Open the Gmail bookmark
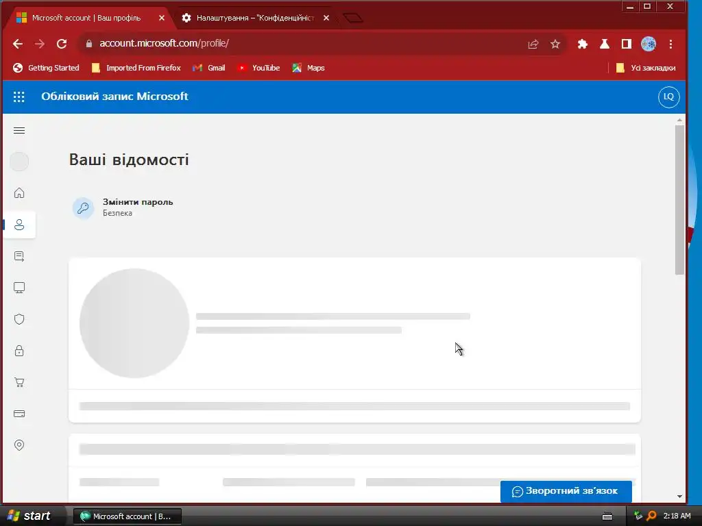This screenshot has width=702, height=526. click(x=208, y=68)
